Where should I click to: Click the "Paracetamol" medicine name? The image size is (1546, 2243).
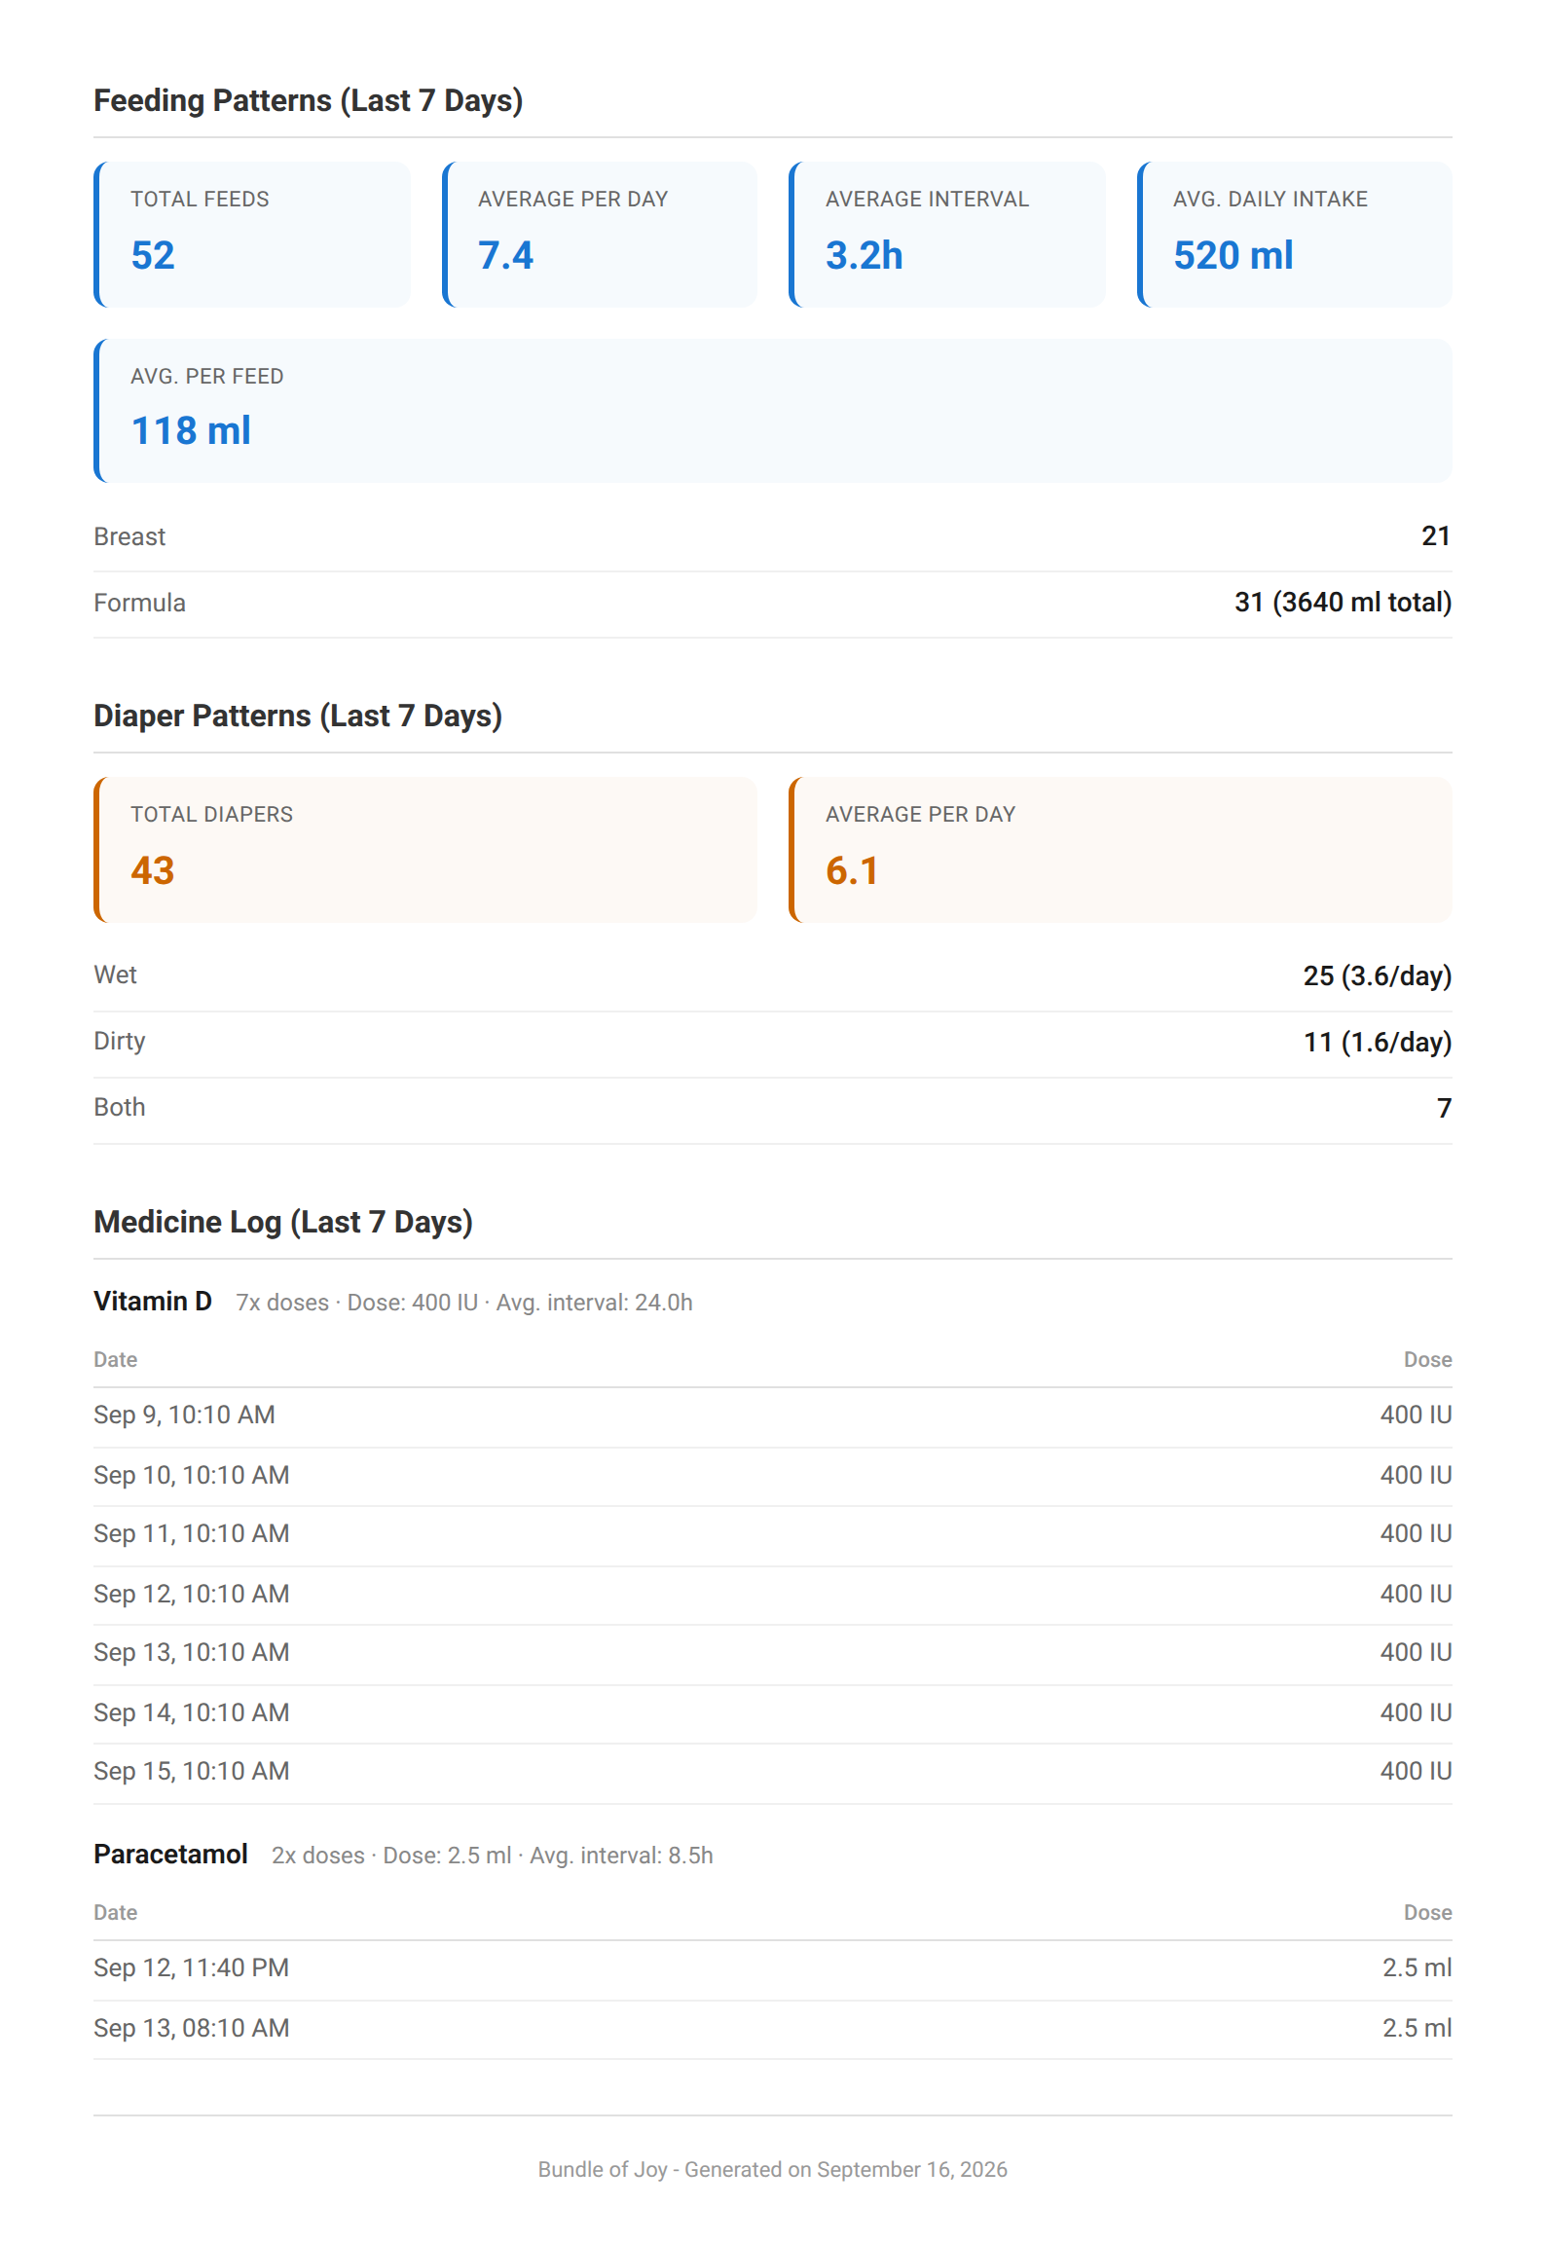170,1855
